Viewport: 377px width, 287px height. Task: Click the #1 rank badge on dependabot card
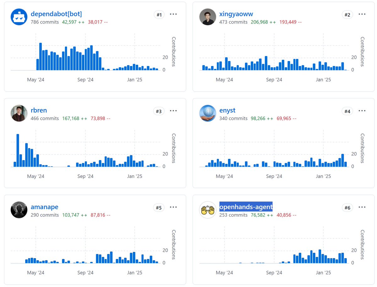[159, 14]
